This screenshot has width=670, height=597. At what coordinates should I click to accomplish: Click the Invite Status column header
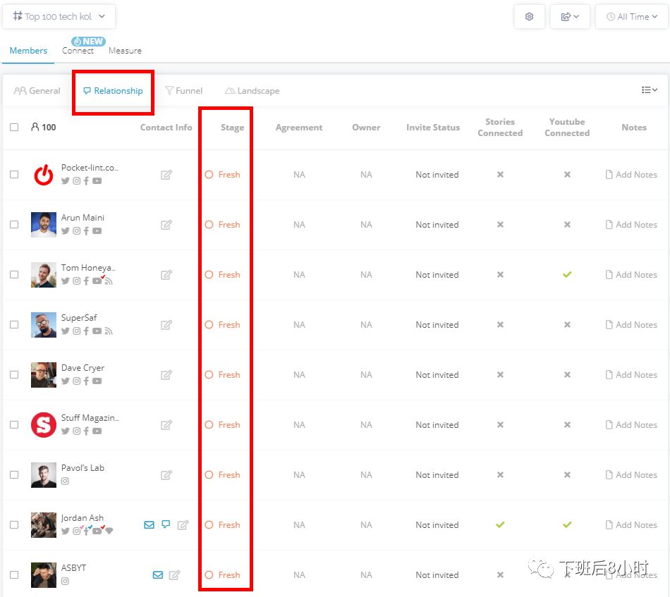433,128
